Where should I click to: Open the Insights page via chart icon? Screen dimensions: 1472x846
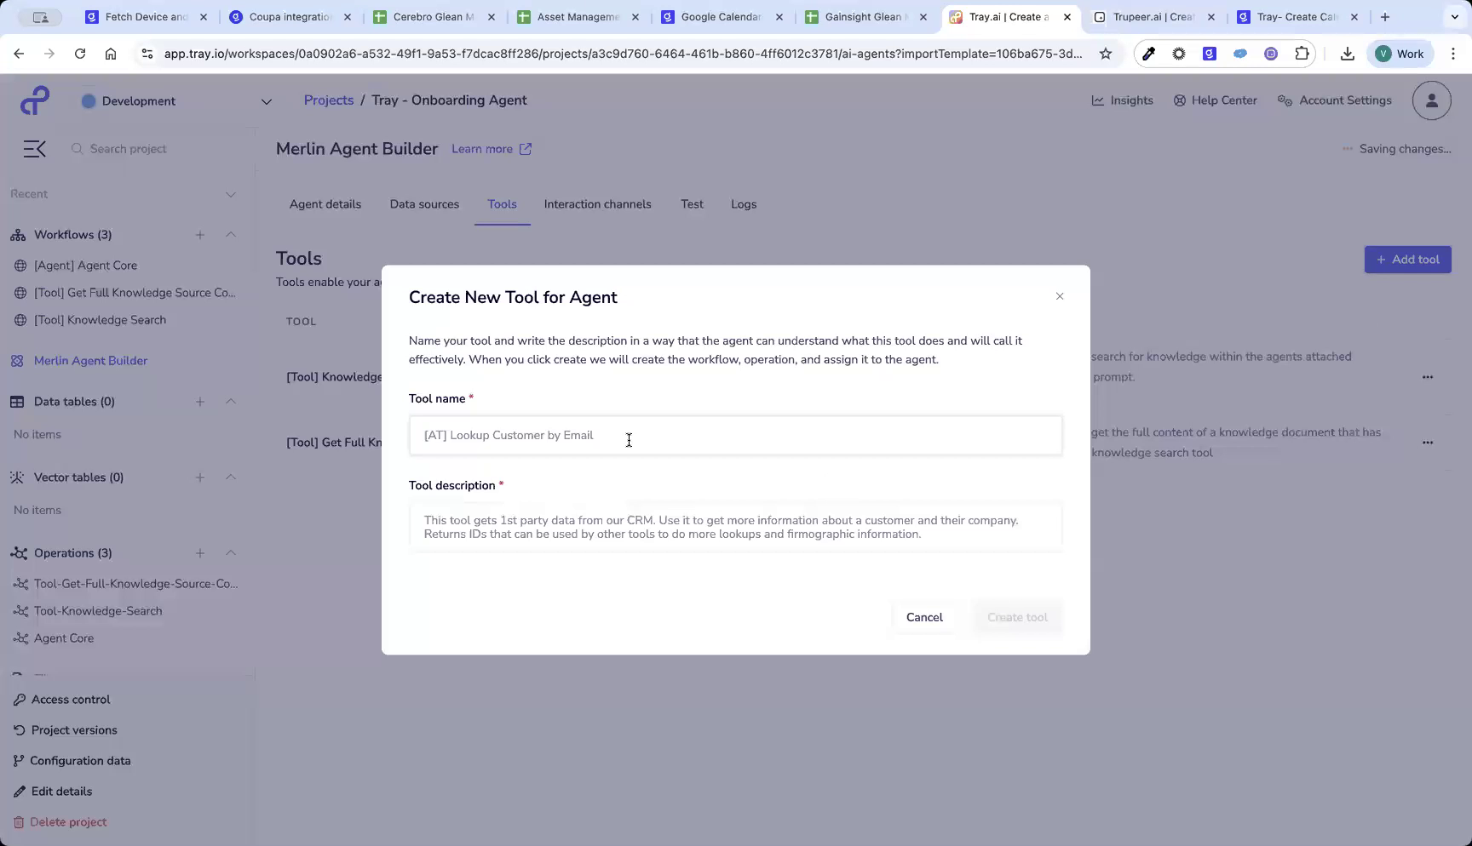(x=1122, y=100)
